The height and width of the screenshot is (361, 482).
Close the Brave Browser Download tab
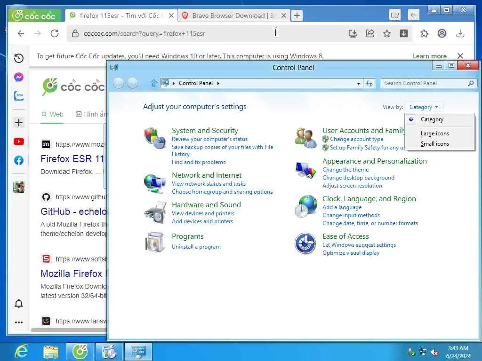click(284, 16)
